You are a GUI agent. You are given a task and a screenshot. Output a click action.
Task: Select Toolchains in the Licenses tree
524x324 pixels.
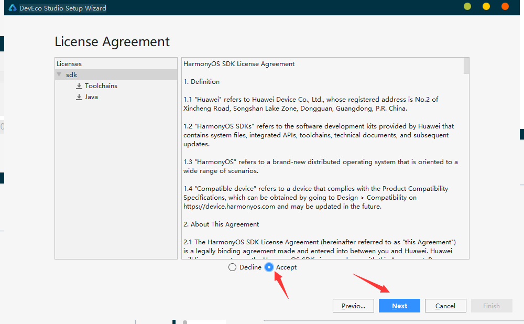[x=101, y=86]
